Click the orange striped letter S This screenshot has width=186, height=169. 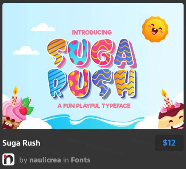point(56,52)
